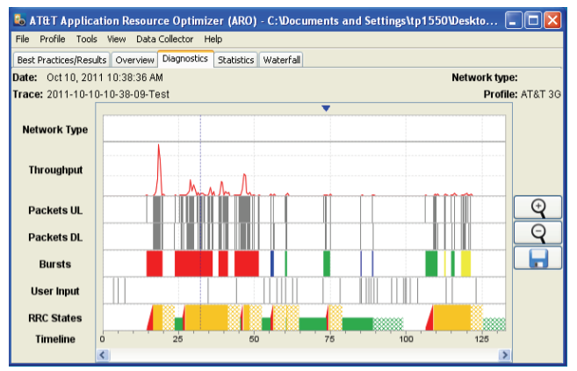
Task: Click the blue timeline position marker triangle
Action: point(326,108)
